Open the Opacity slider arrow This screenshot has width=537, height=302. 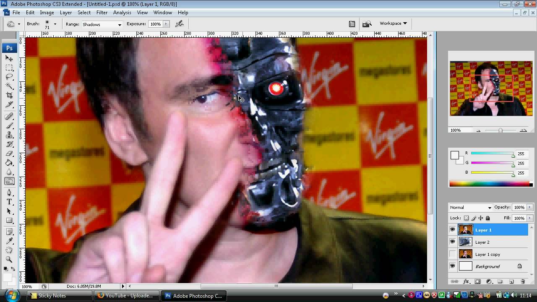point(530,208)
